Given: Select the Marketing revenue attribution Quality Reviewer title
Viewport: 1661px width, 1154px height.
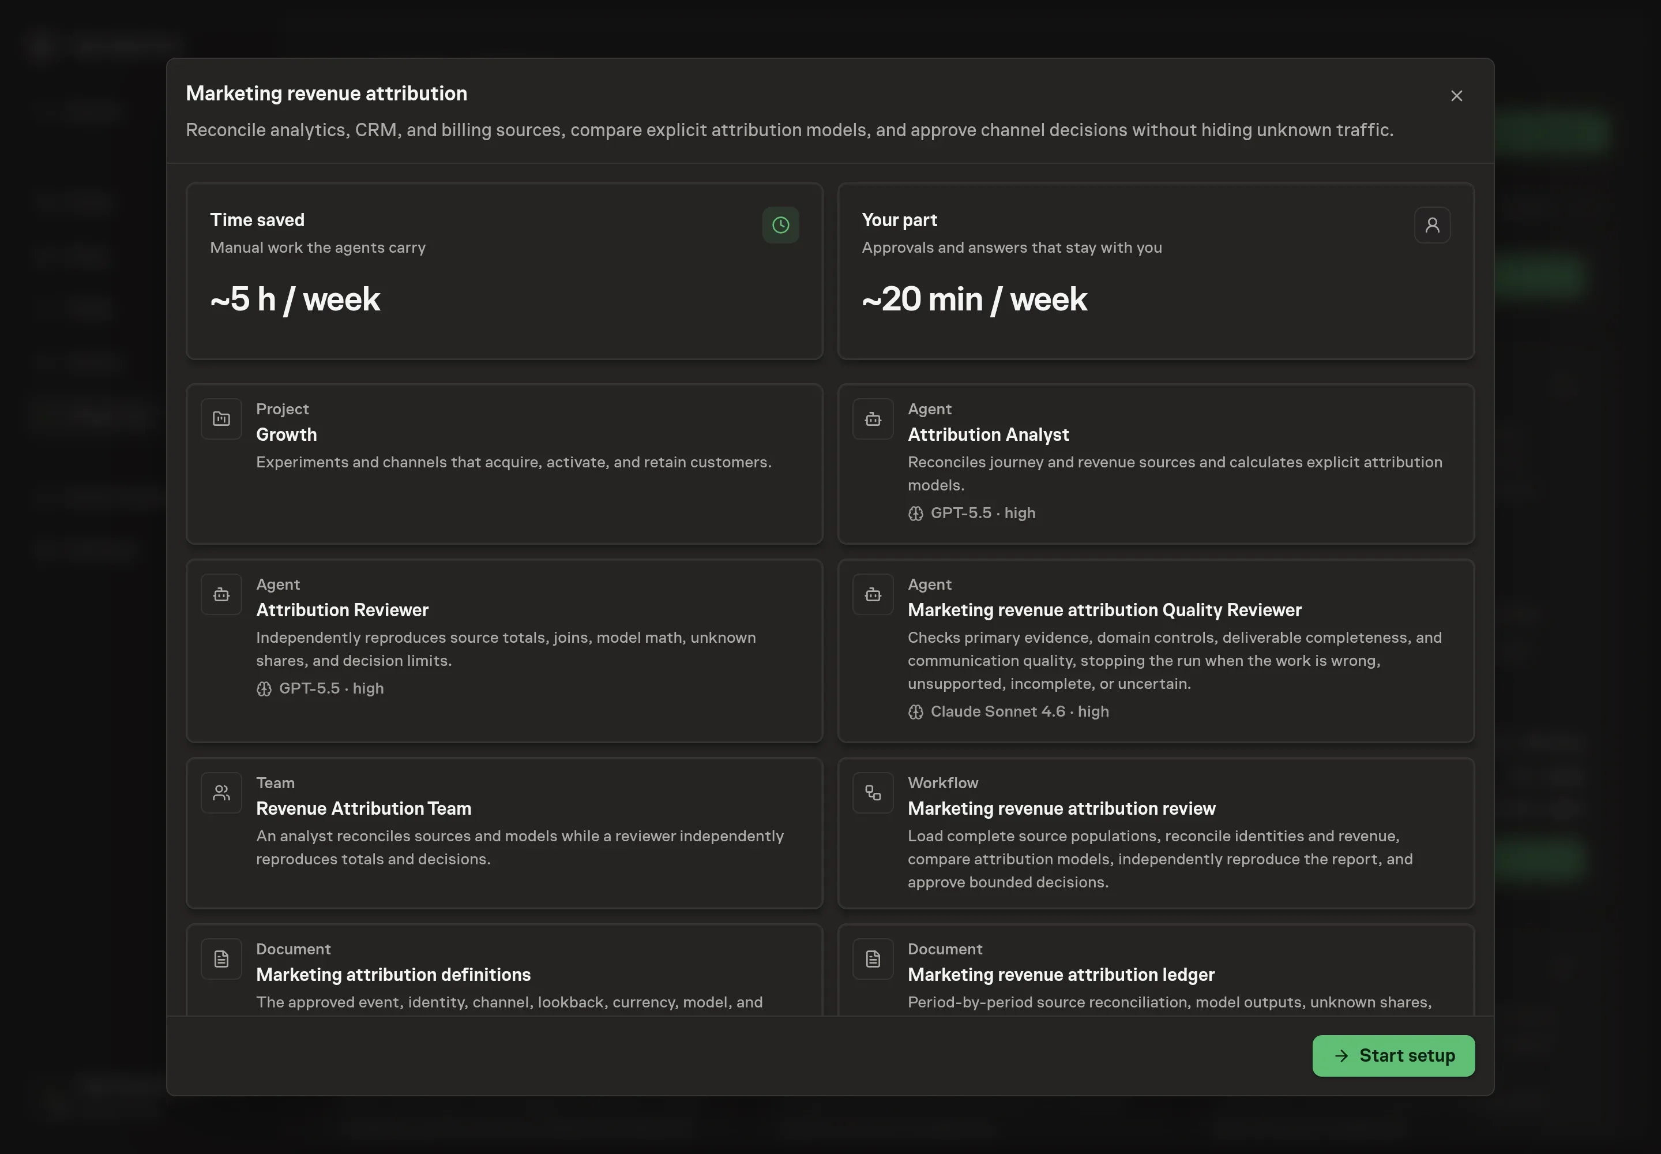Looking at the screenshot, I should pyautogui.click(x=1104, y=610).
